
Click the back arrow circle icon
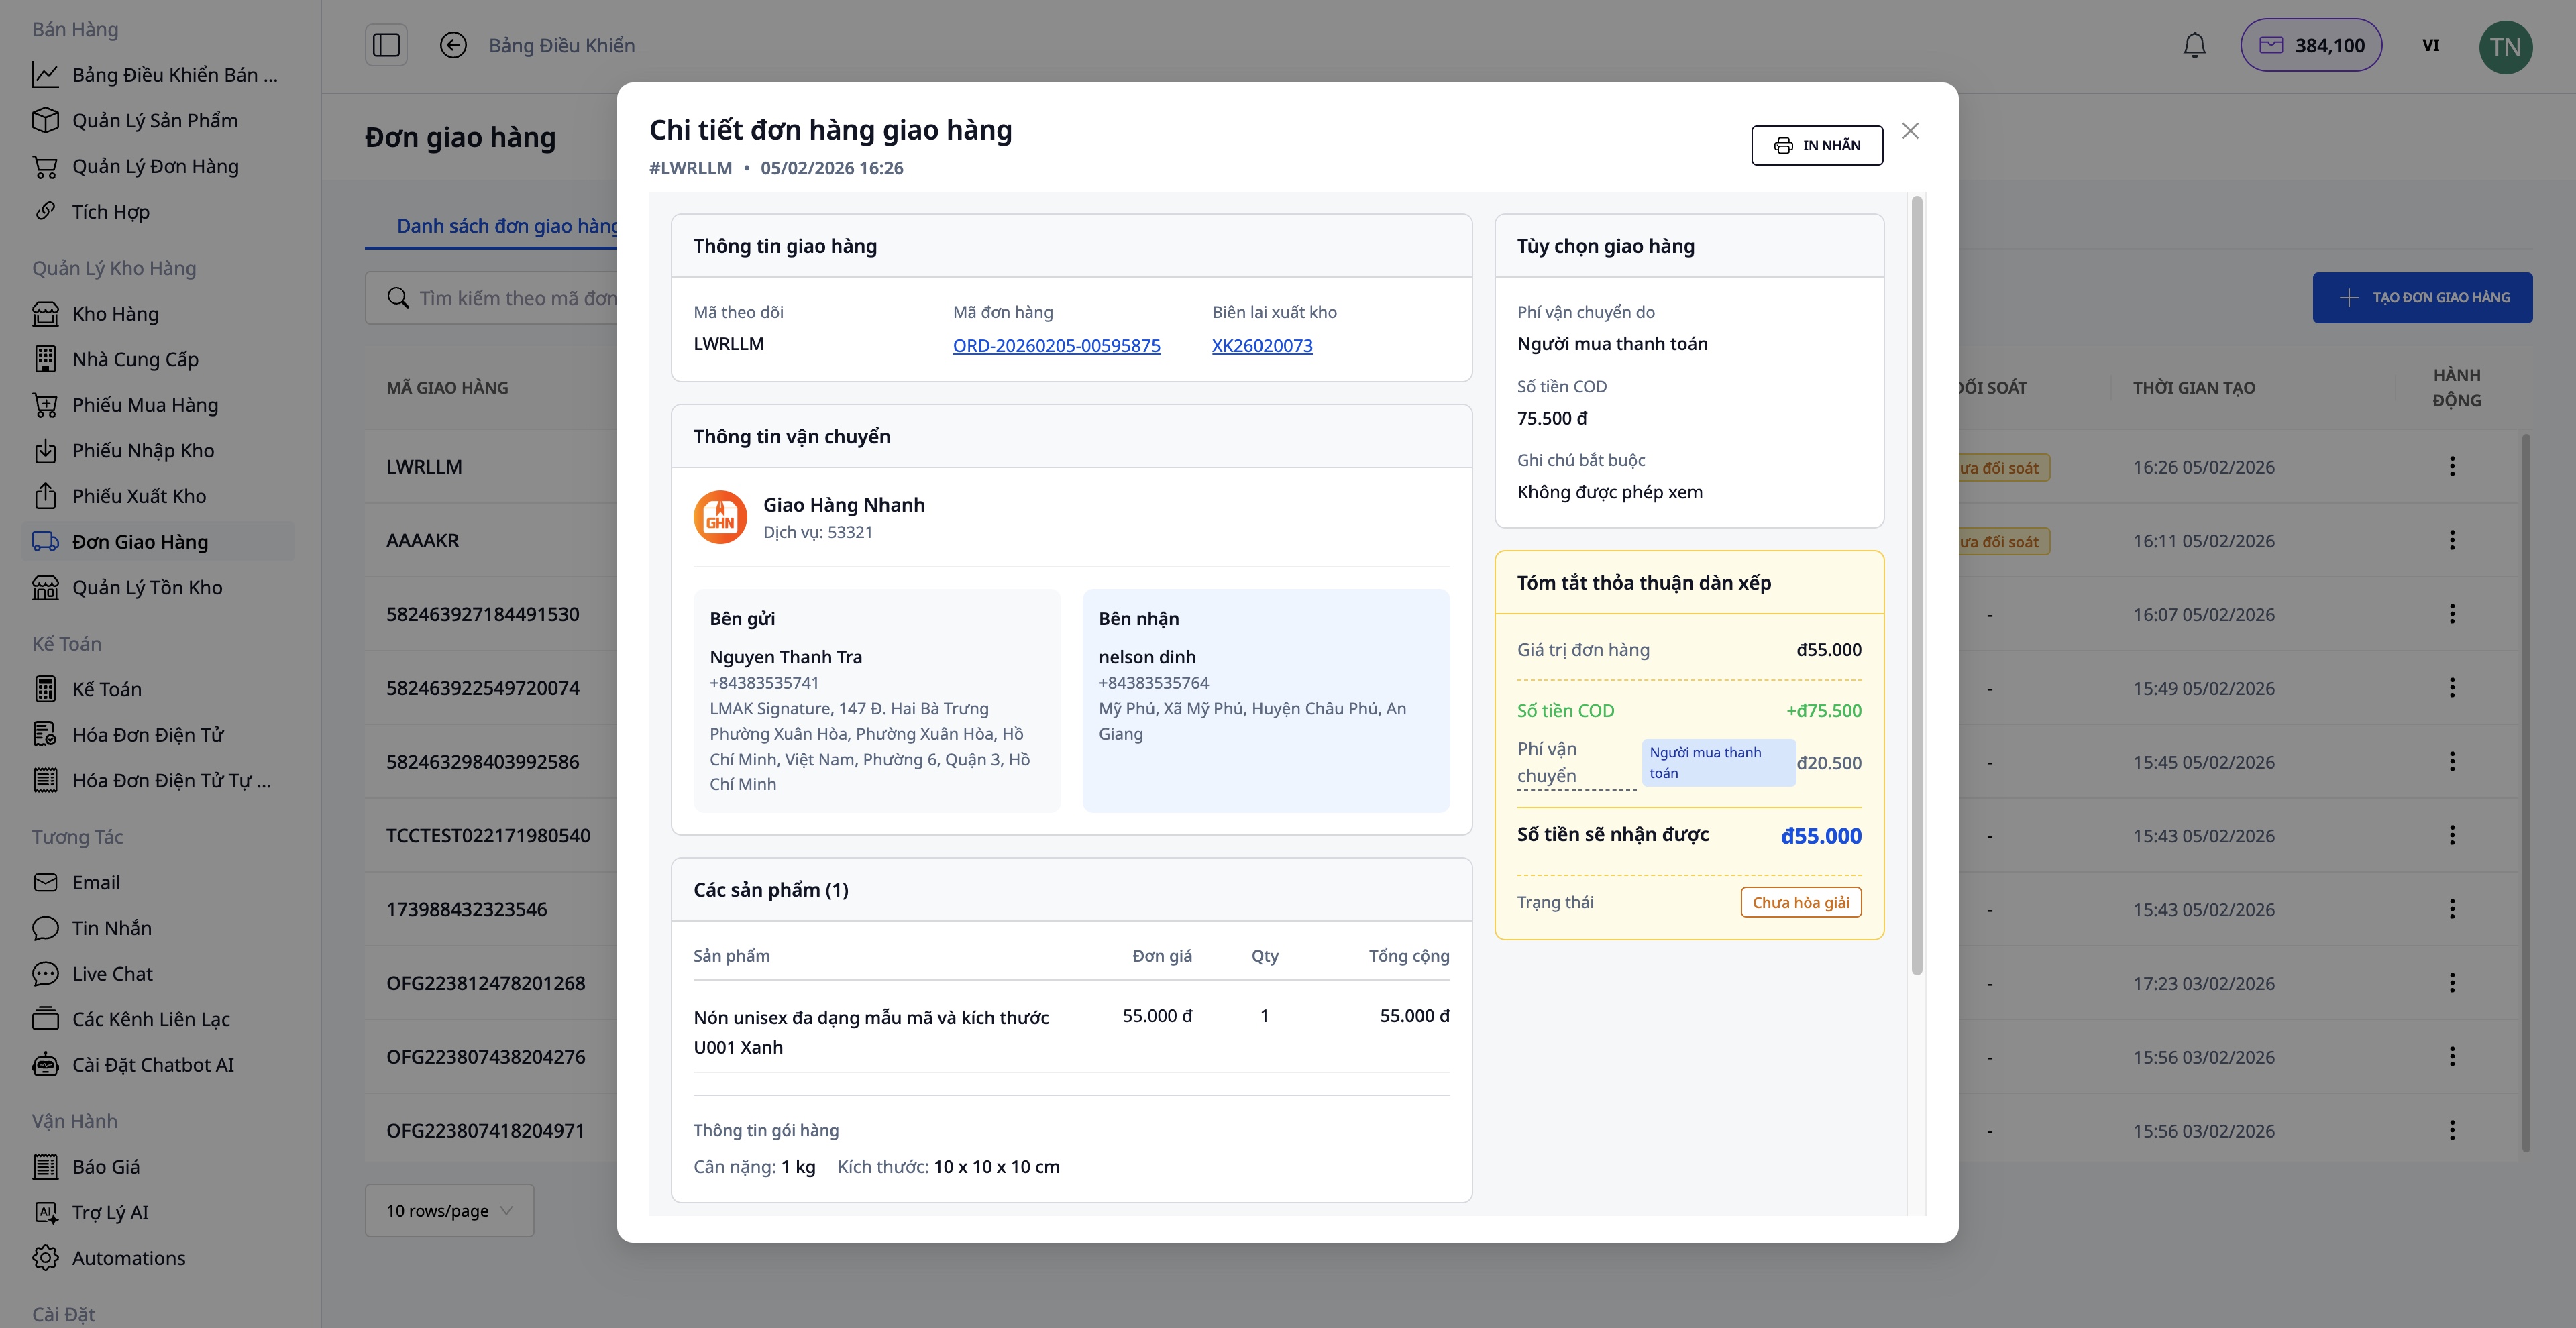point(453,45)
